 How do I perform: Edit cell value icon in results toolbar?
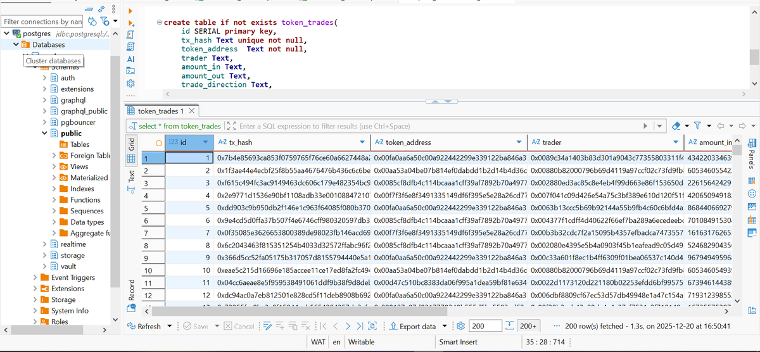point(268,326)
